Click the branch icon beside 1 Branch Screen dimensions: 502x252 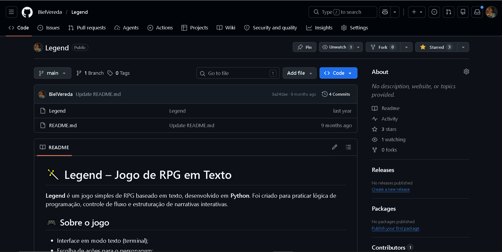pos(79,73)
